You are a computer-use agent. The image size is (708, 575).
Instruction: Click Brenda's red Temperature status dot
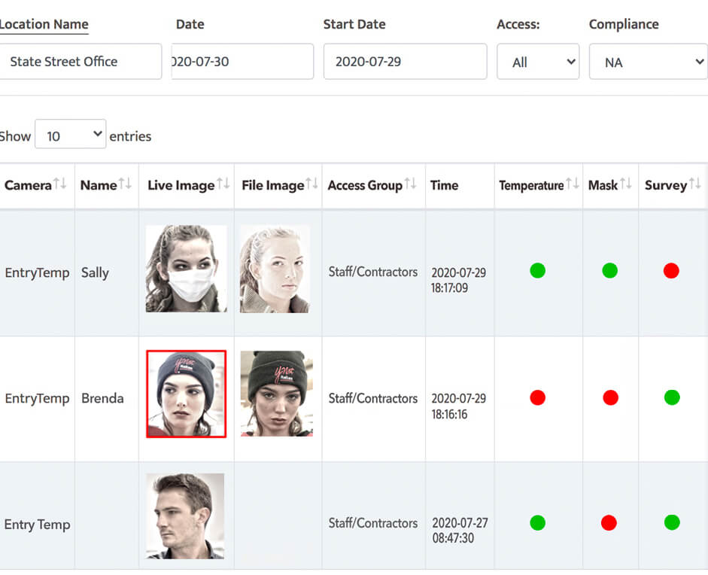[x=537, y=397]
